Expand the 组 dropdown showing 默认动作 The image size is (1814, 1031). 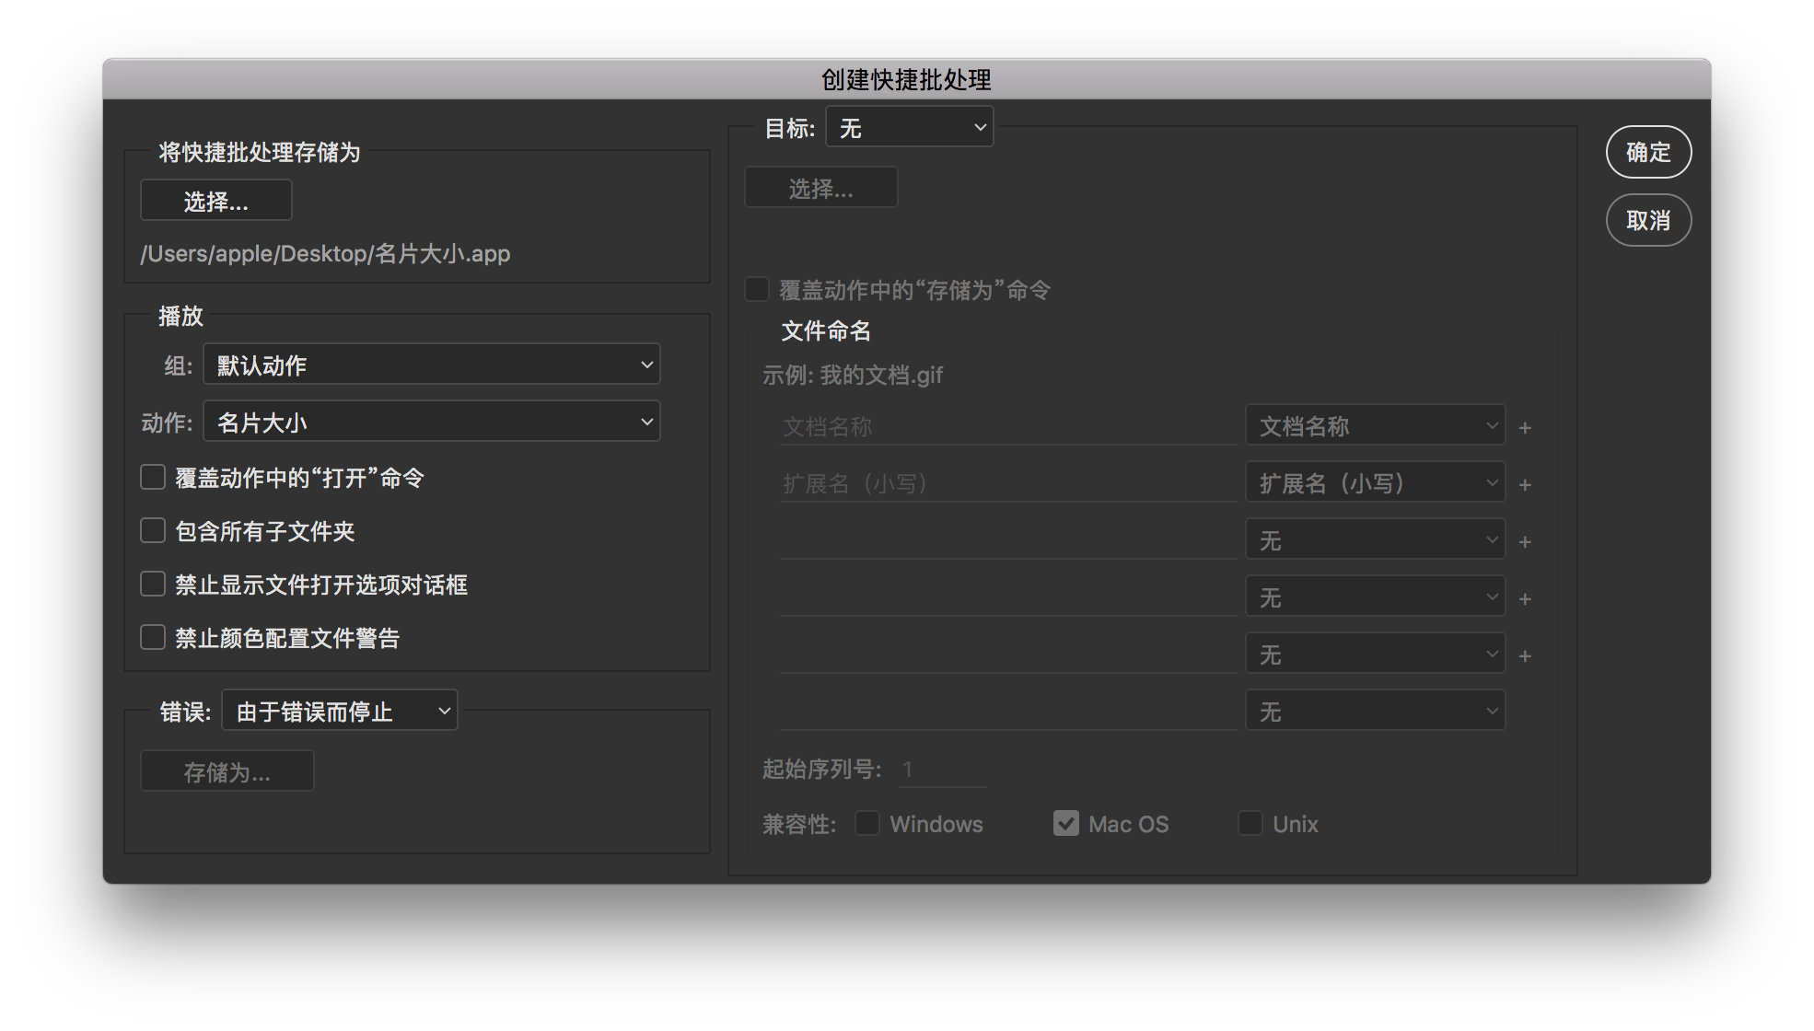tap(431, 365)
